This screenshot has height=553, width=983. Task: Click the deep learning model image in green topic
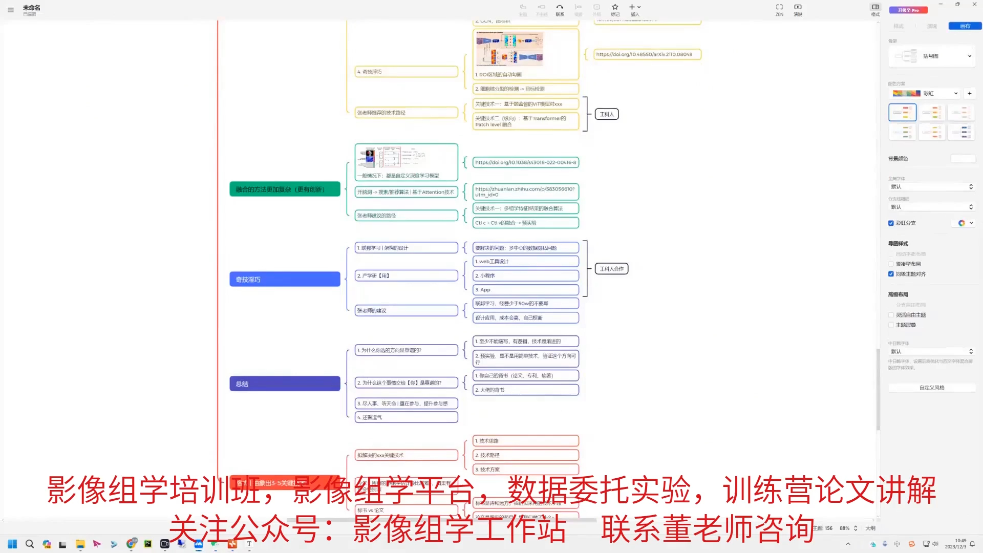(392, 158)
